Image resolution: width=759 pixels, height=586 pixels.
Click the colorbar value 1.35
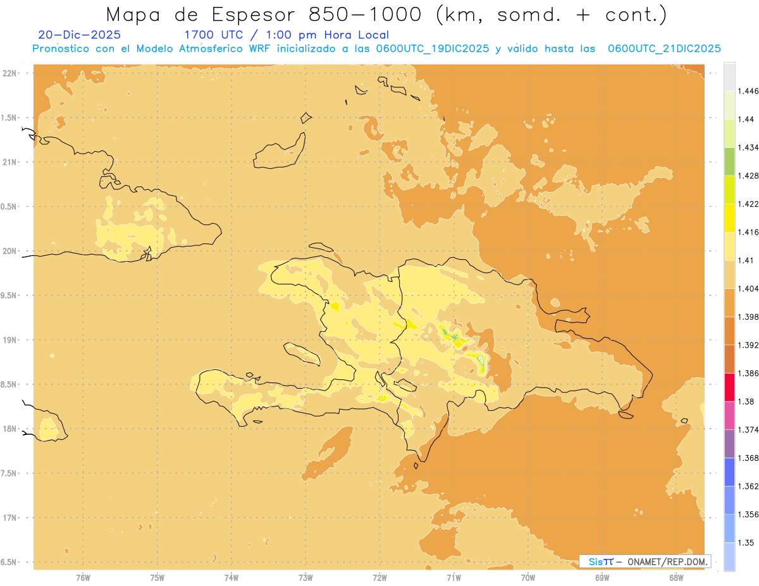point(745,542)
